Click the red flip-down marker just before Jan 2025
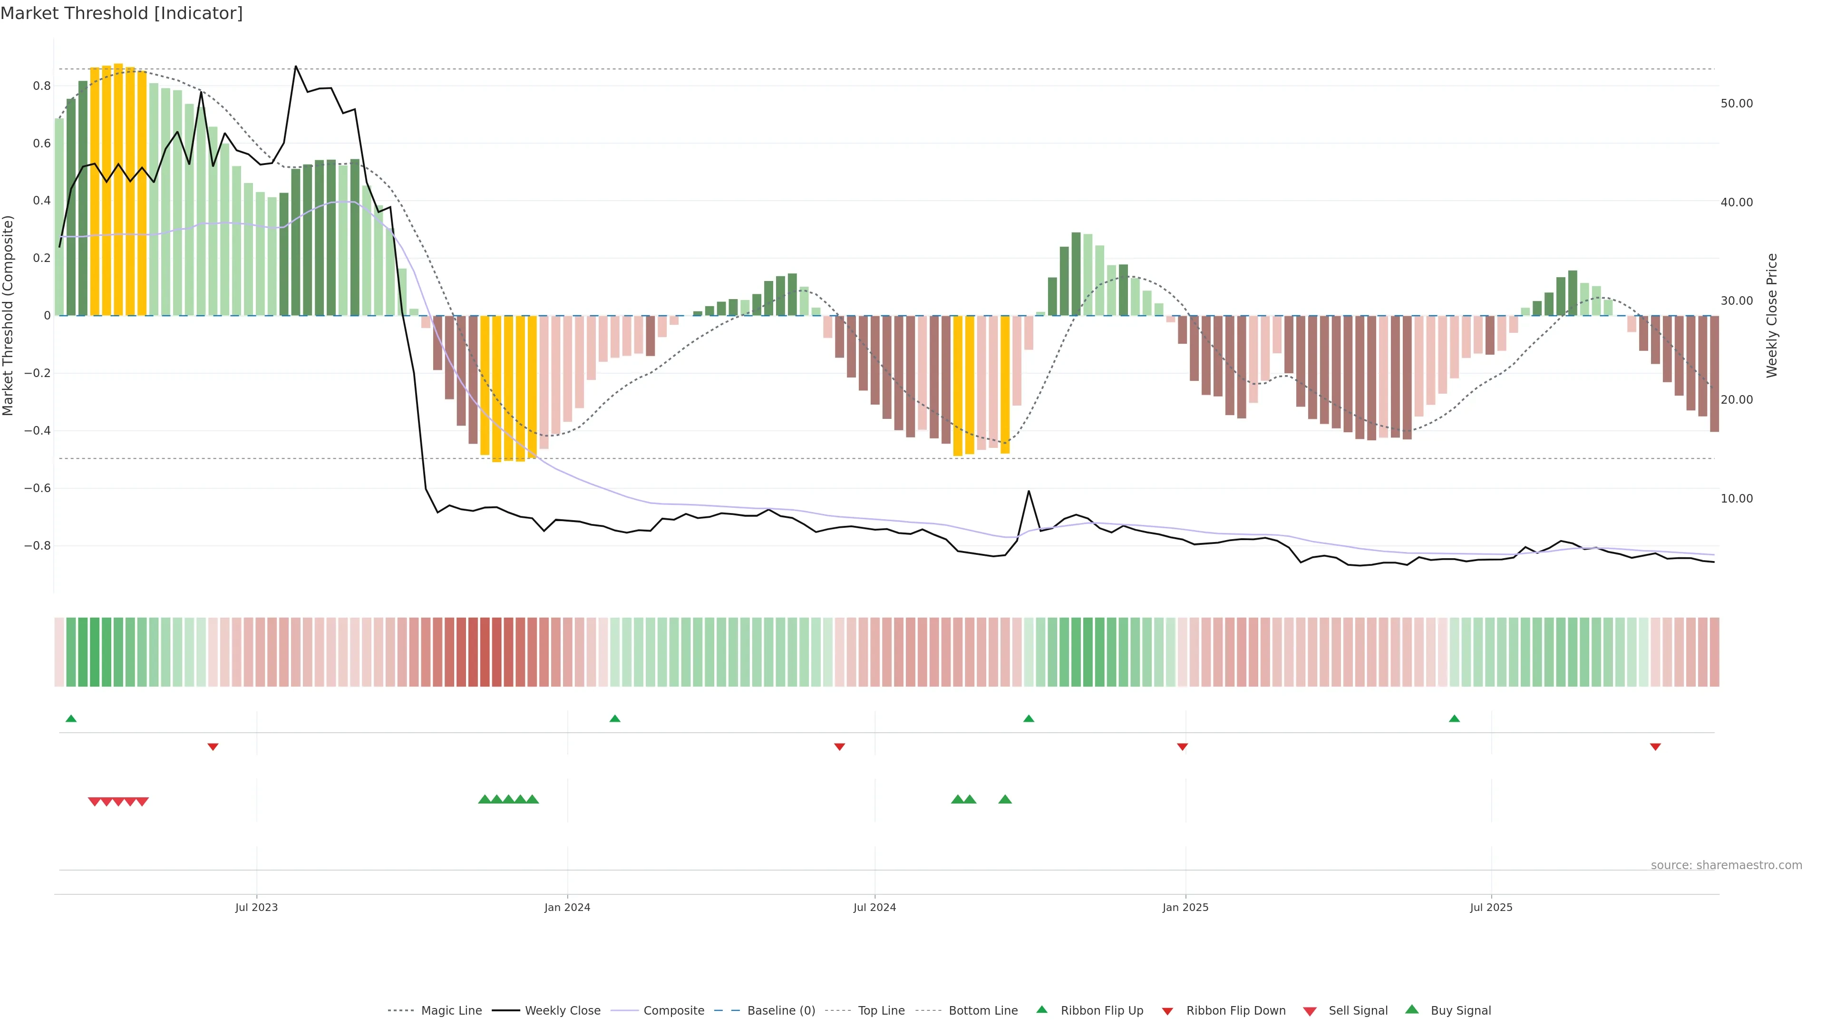 pos(1182,746)
